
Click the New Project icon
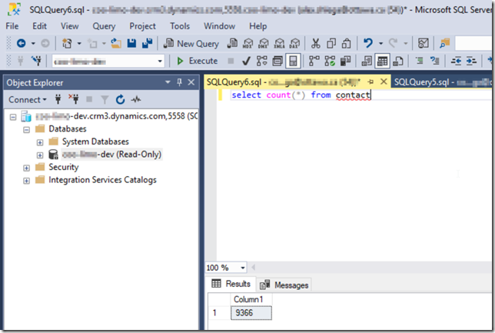coord(67,43)
